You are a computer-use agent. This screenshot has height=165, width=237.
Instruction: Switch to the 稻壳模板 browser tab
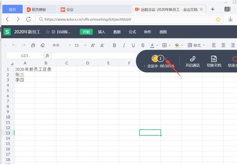point(40,10)
